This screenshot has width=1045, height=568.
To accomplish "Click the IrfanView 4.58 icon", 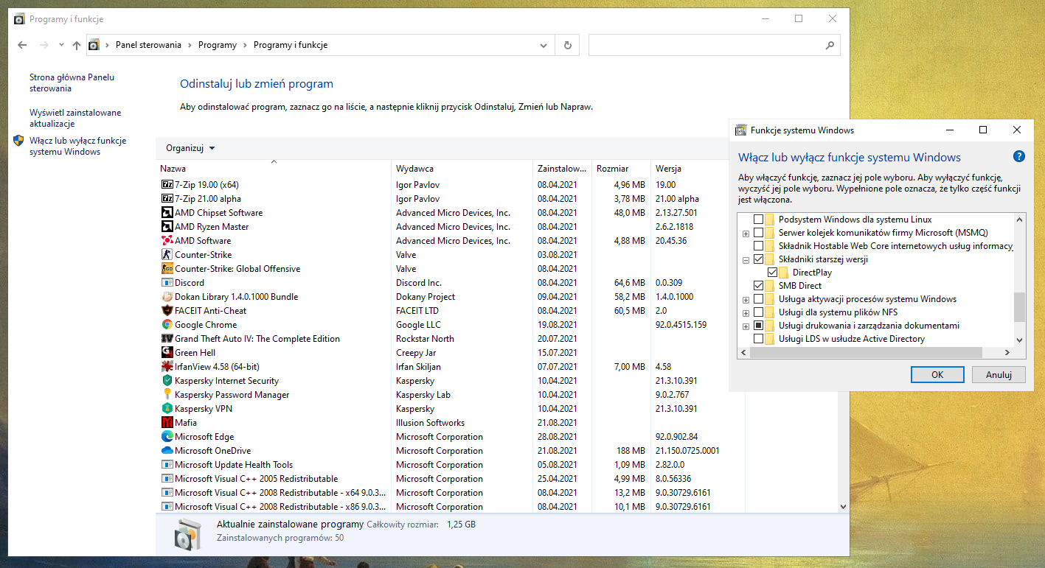I will pyautogui.click(x=167, y=367).
